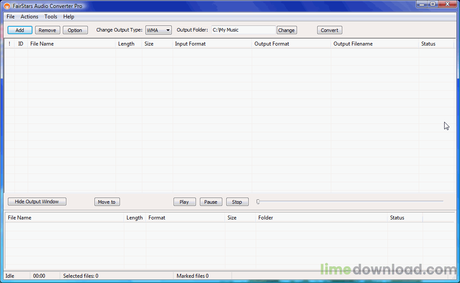The image size is (460, 283).
Task: Click the Pause button
Action: [211, 202]
